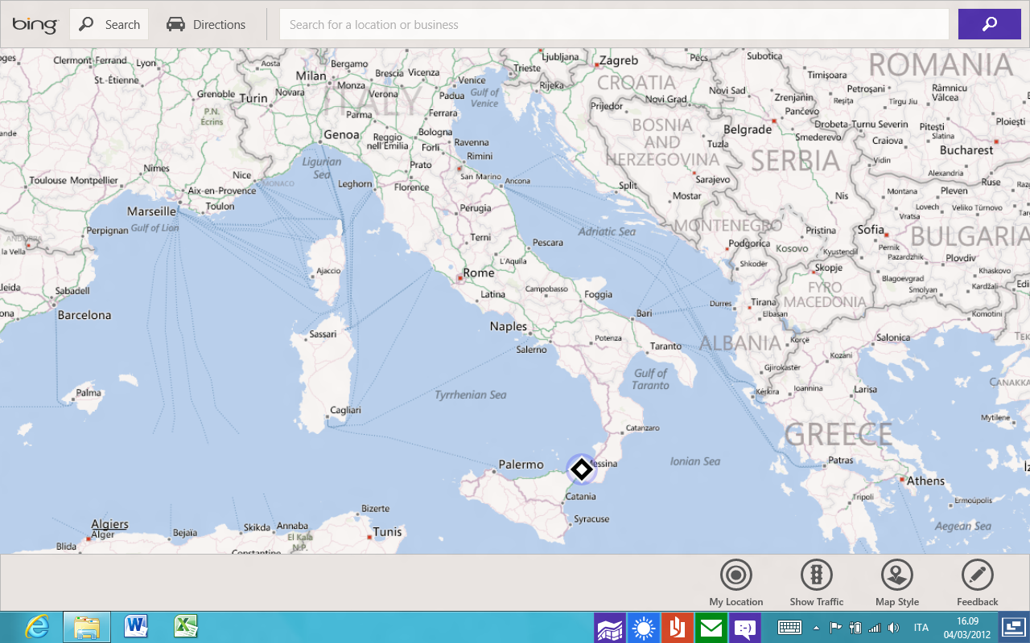Open the Feedback pencil icon
1030x643 pixels.
point(978,575)
